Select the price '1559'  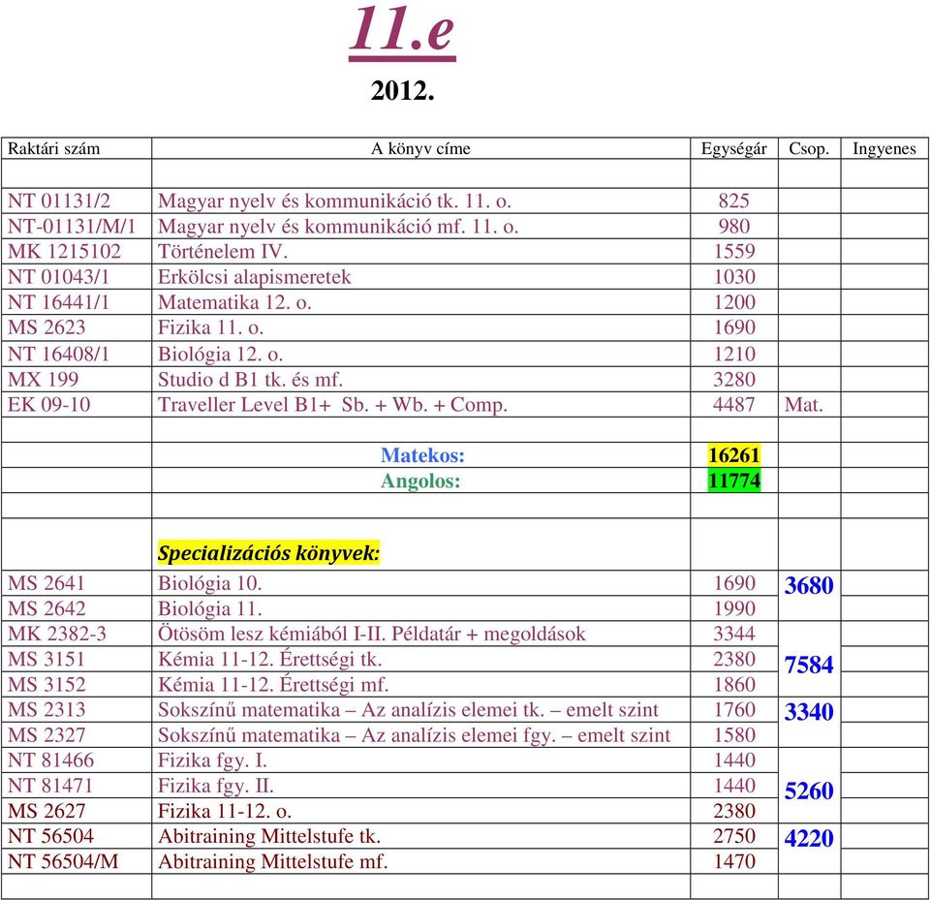734,252
